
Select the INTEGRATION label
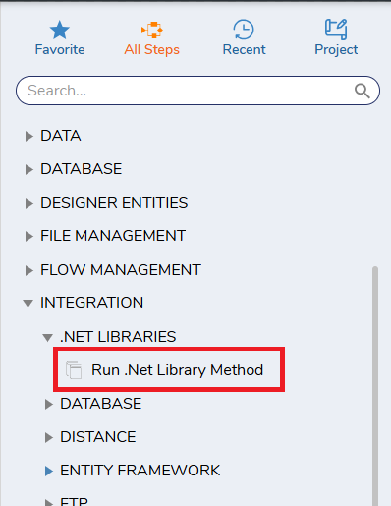pos(92,303)
